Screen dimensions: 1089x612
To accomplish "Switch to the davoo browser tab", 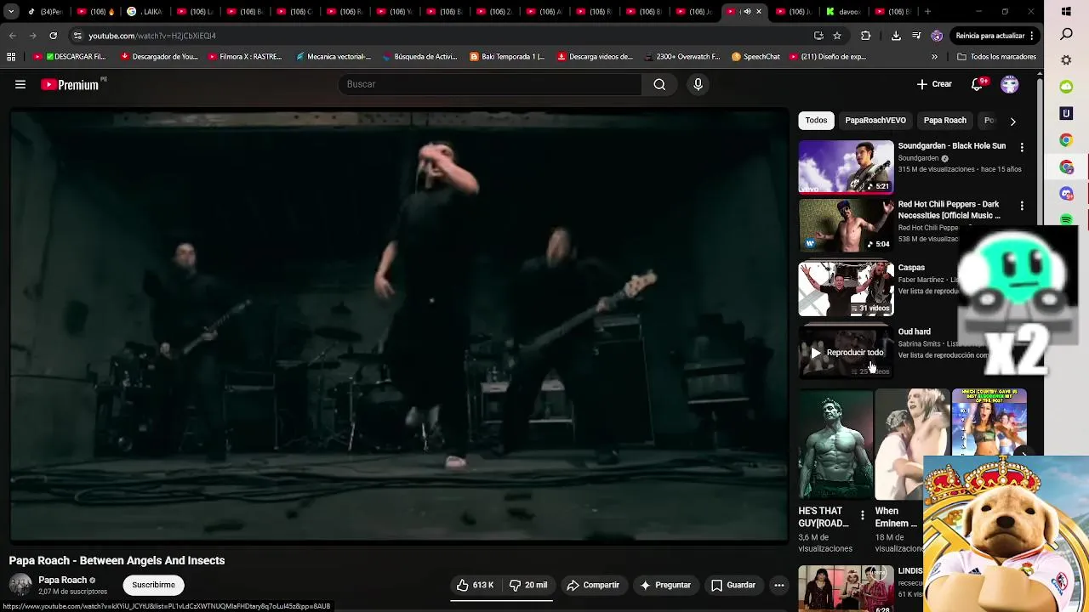I will 844,12.
